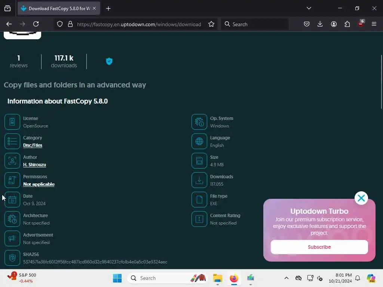Image resolution: width=383 pixels, height=287 pixels.
Task: Click the blue verified shield badge
Action: point(109,61)
